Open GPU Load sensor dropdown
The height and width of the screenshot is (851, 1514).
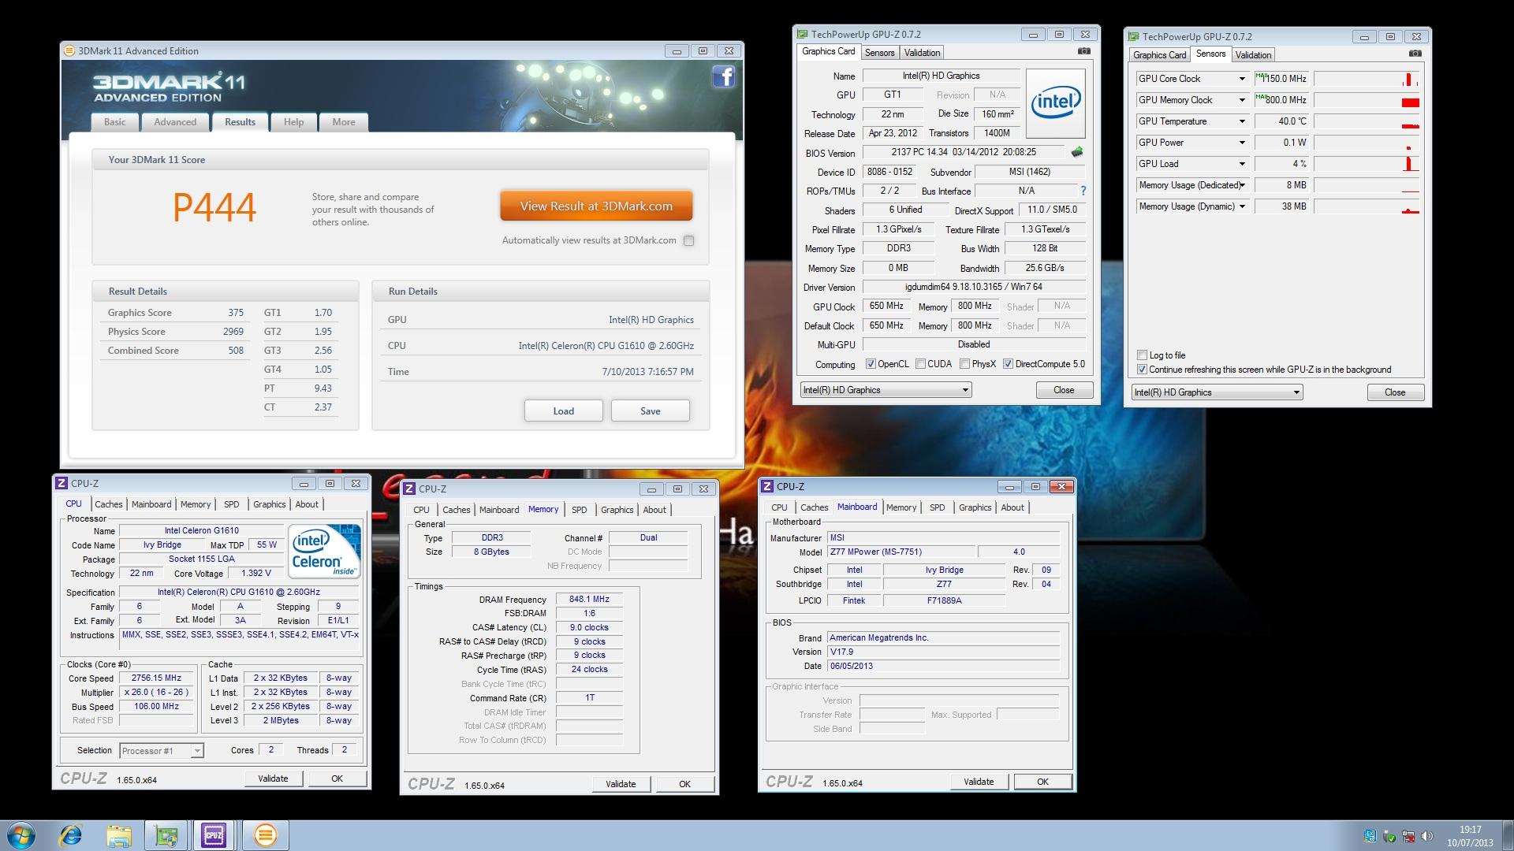click(1242, 164)
